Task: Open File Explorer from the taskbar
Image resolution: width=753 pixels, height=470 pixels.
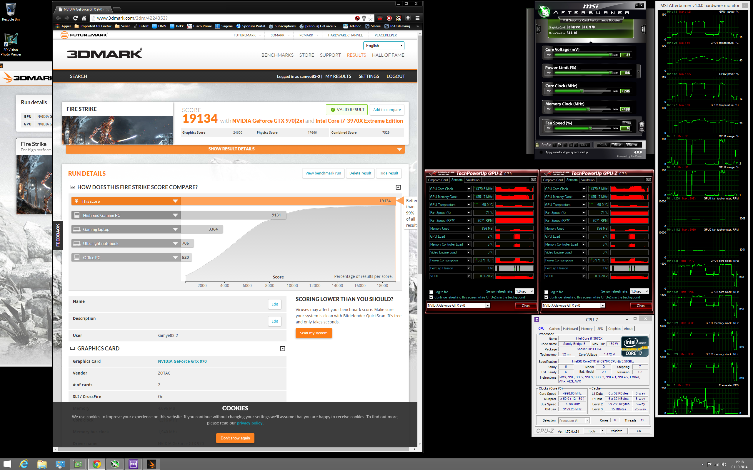Action: click(42, 464)
